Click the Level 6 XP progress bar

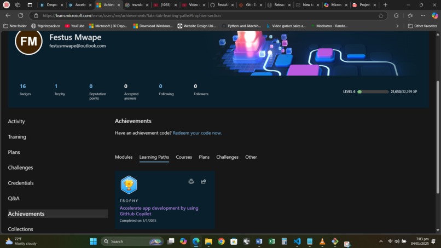[373, 92]
